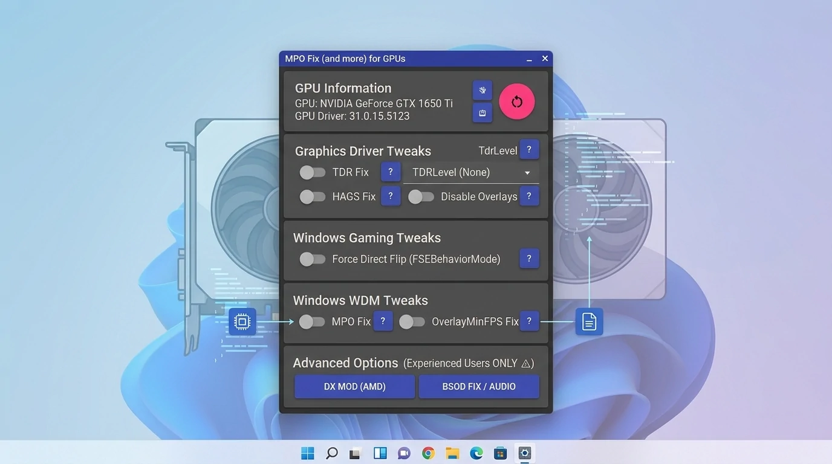Open the help button beside TDR Fix
Viewport: 832px width, 464px height.
pos(391,172)
